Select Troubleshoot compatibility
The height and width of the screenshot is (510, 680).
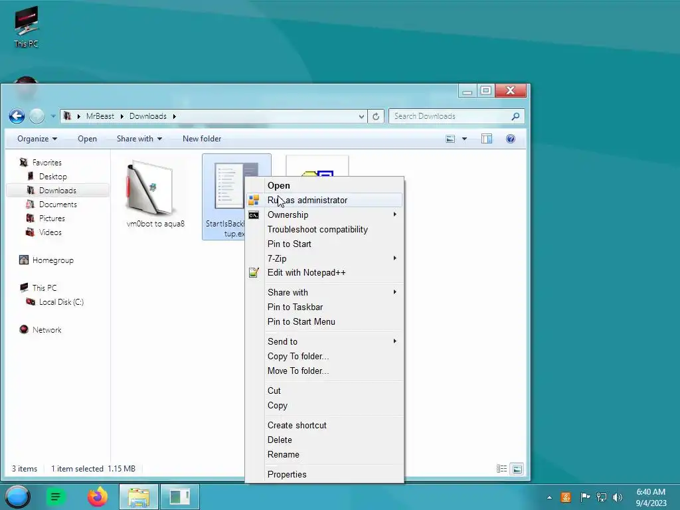(x=324, y=229)
